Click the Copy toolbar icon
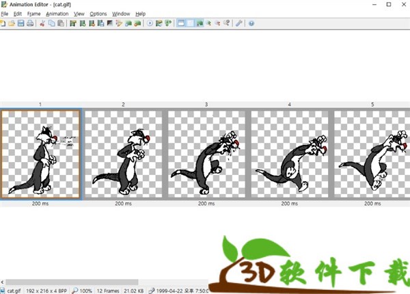This screenshot has width=410, height=294. 51,23
